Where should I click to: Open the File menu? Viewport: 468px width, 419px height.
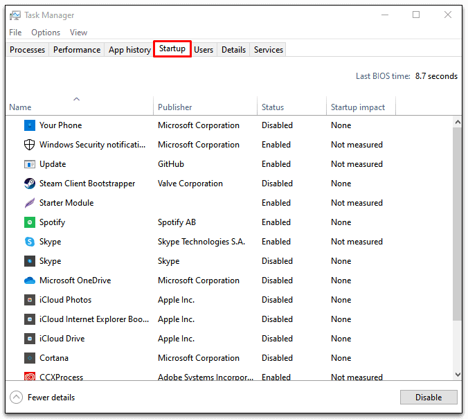point(15,33)
